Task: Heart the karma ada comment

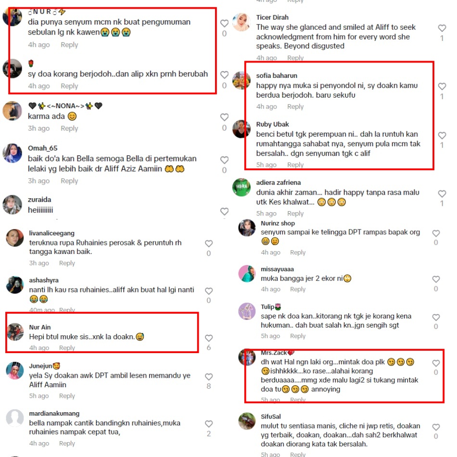Action: coord(224,117)
